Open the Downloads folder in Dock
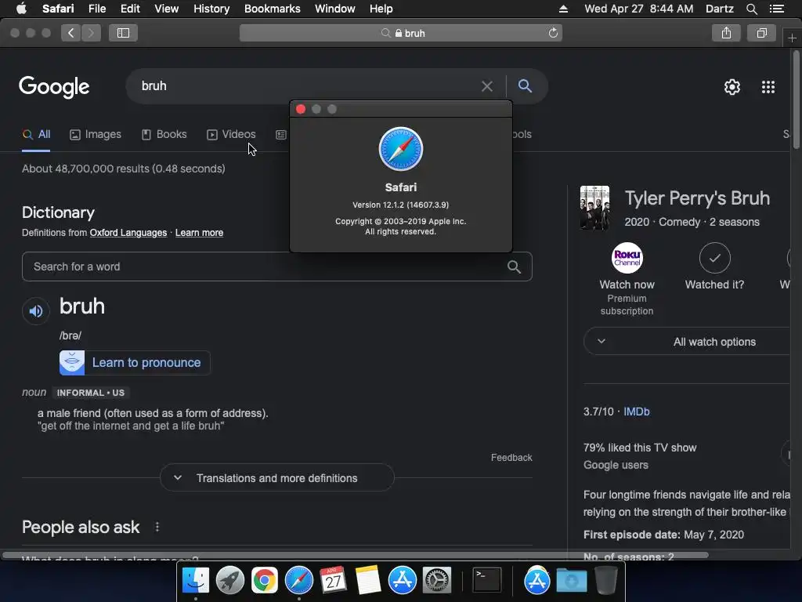 571,581
